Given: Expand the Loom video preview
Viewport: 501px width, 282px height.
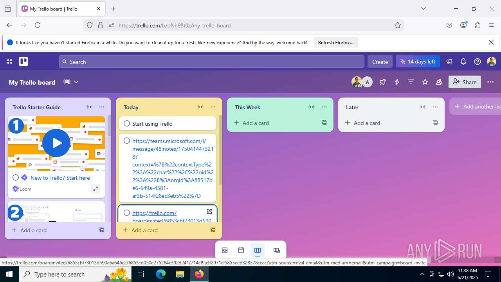Looking at the screenshot, I should tap(95, 189).
